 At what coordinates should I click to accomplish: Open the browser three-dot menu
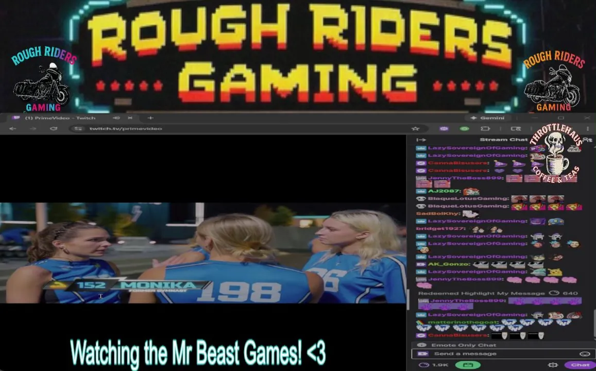(588, 129)
